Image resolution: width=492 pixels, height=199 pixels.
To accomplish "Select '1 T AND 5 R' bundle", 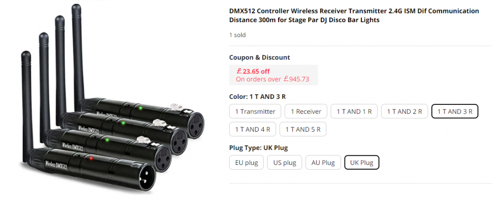I will click(x=303, y=129).
